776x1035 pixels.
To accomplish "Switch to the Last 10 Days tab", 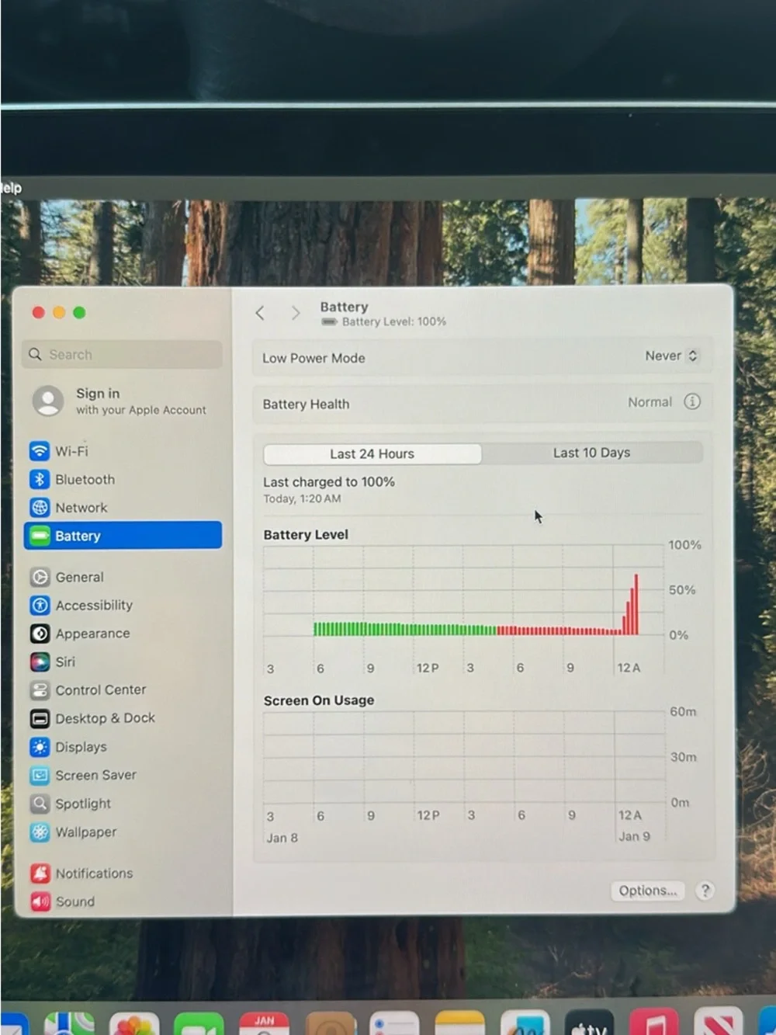I will pyautogui.click(x=592, y=453).
